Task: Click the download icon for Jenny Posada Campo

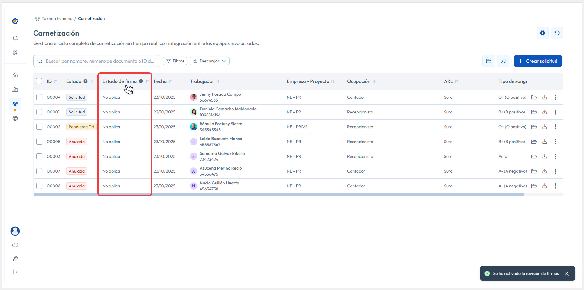Action: click(544, 97)
